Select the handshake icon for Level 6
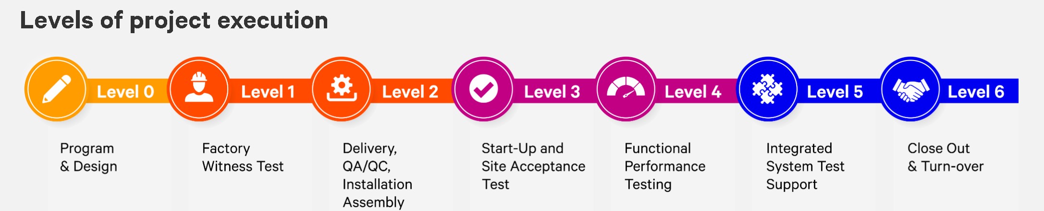 click(x=910, y=89)
